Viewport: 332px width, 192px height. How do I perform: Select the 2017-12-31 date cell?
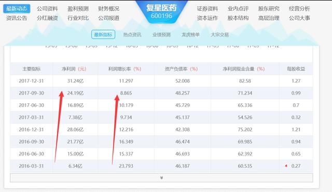pos(31,81)
